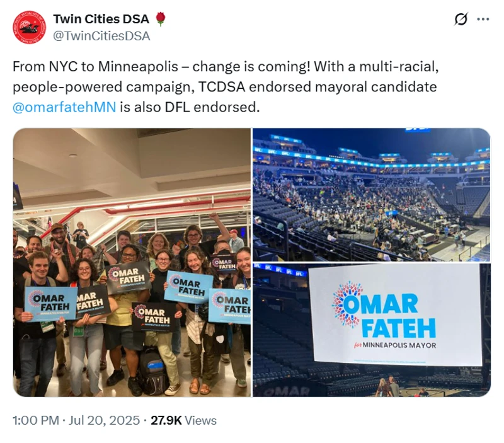The image size is (504, 443).
Task: Click the black Omar Fateh sign held bottom center
Action: point(153,316)
